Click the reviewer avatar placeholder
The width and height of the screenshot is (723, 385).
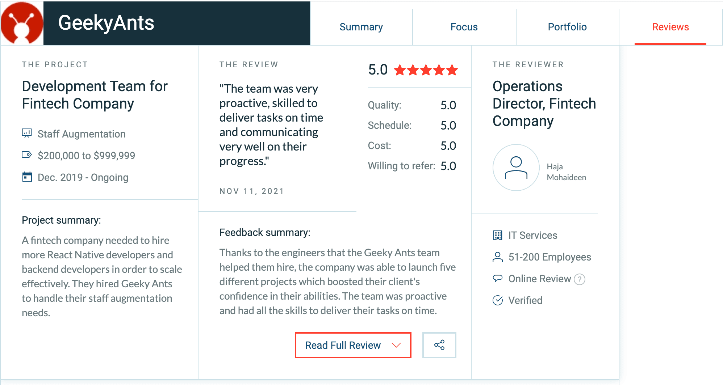(x=516, y=168)
